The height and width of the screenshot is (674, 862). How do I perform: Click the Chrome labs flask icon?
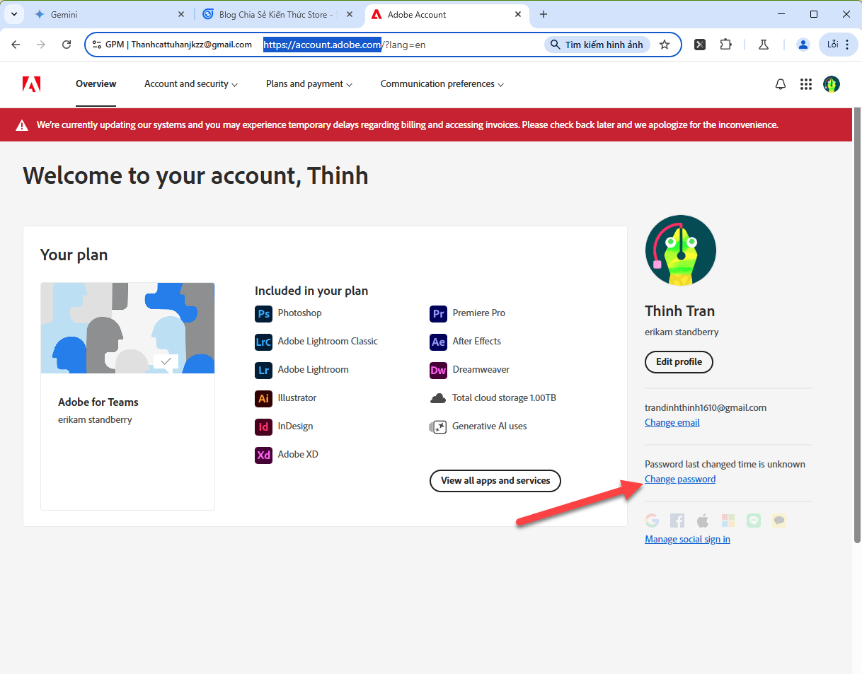pos(764,45)
